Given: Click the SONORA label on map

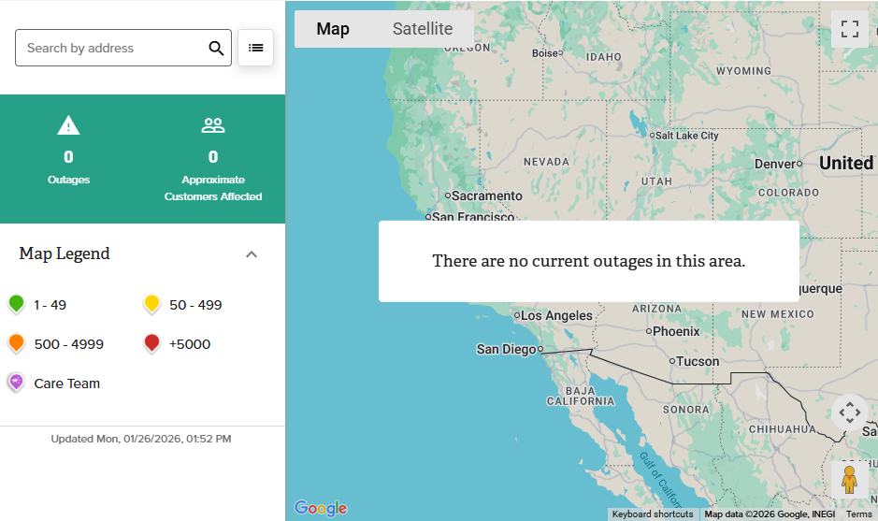Looking at the screenshot, I should tap(686, 410).
